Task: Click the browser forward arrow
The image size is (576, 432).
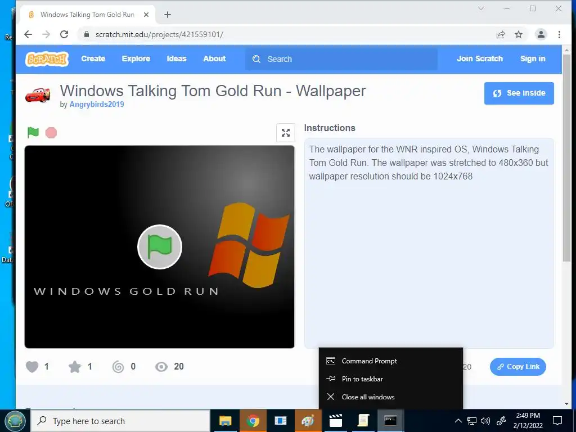Action: pos(46,34)
